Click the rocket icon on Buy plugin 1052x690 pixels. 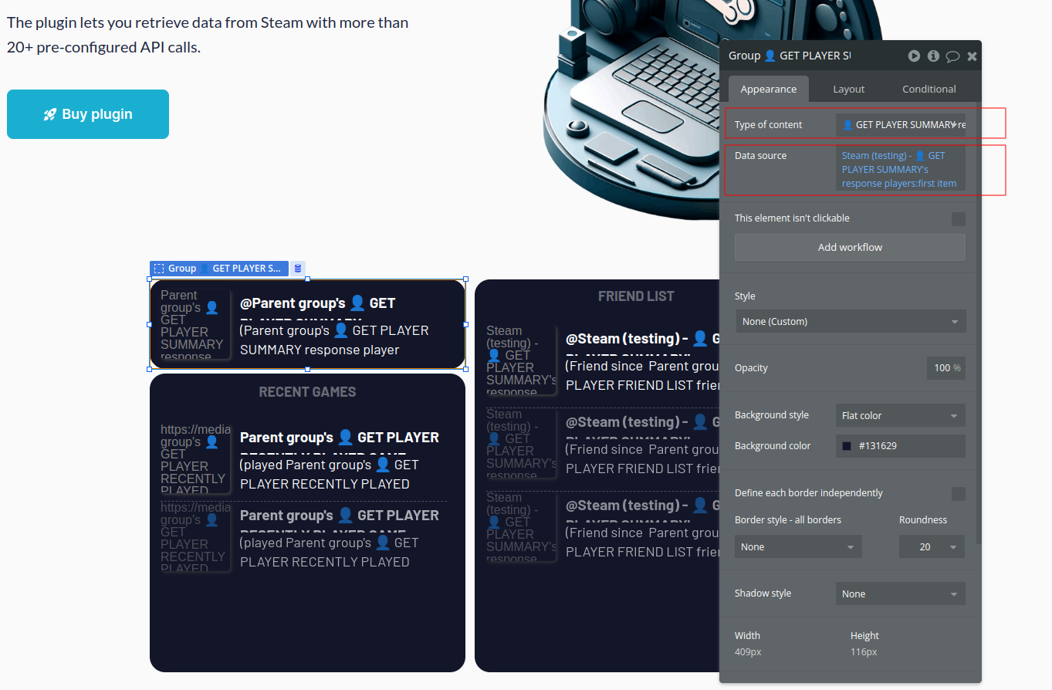pyautogui.click(x=49, y=114)
